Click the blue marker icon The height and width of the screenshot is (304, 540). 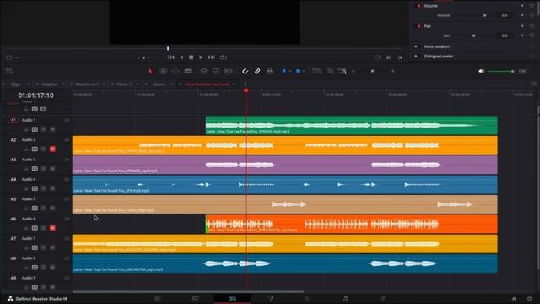[298, 71]
